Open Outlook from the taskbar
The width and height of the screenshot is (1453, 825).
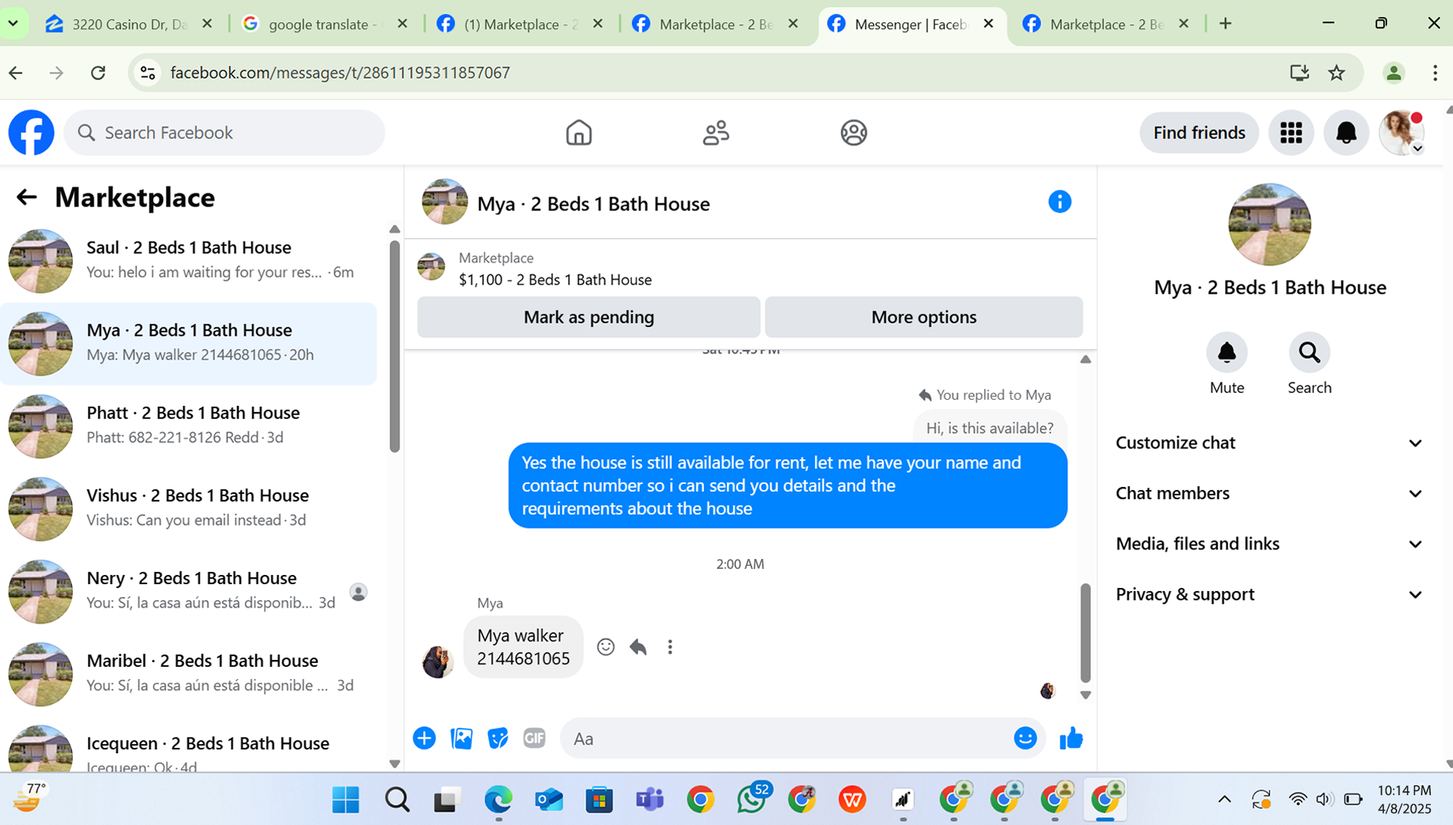(x=549, y=800)
